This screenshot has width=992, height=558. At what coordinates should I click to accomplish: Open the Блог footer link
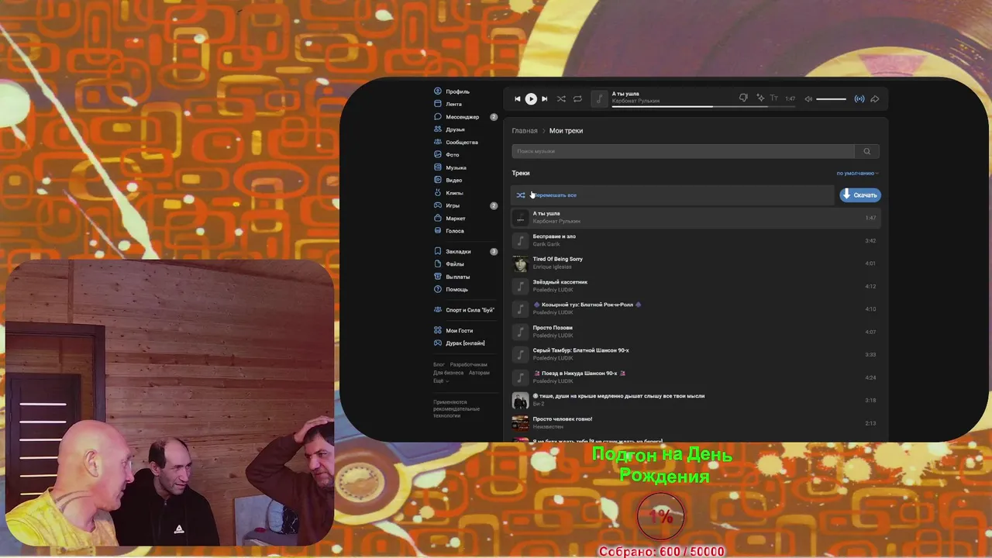(439, 364)
